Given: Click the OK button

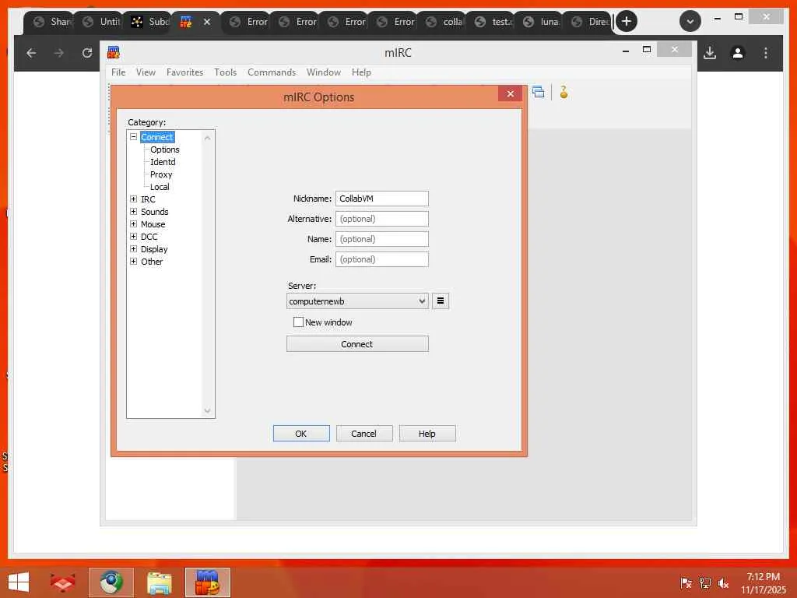Looking at the screenshot, I should (301, 433).
